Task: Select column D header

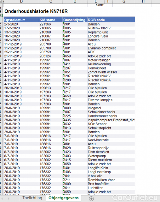Action: [x=75, y=2]
